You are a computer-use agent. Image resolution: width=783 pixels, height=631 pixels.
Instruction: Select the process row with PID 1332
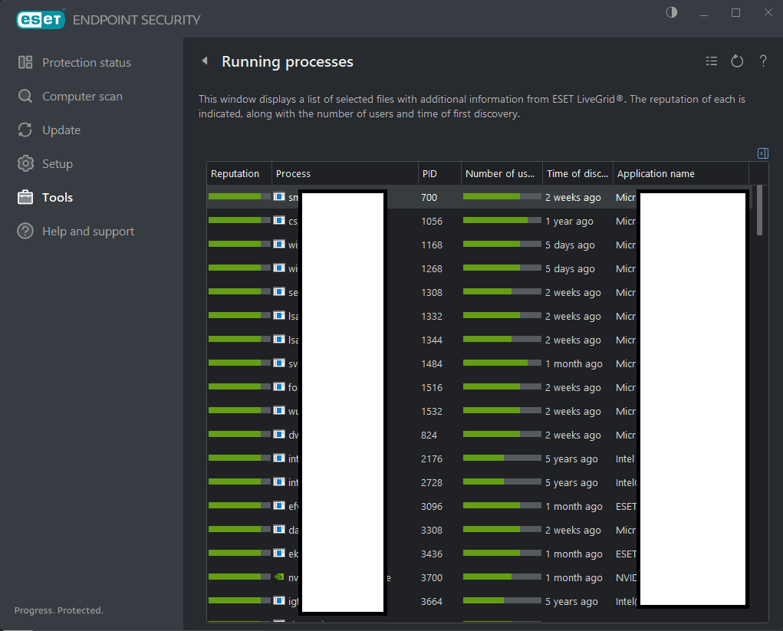(x=478, y=316)
